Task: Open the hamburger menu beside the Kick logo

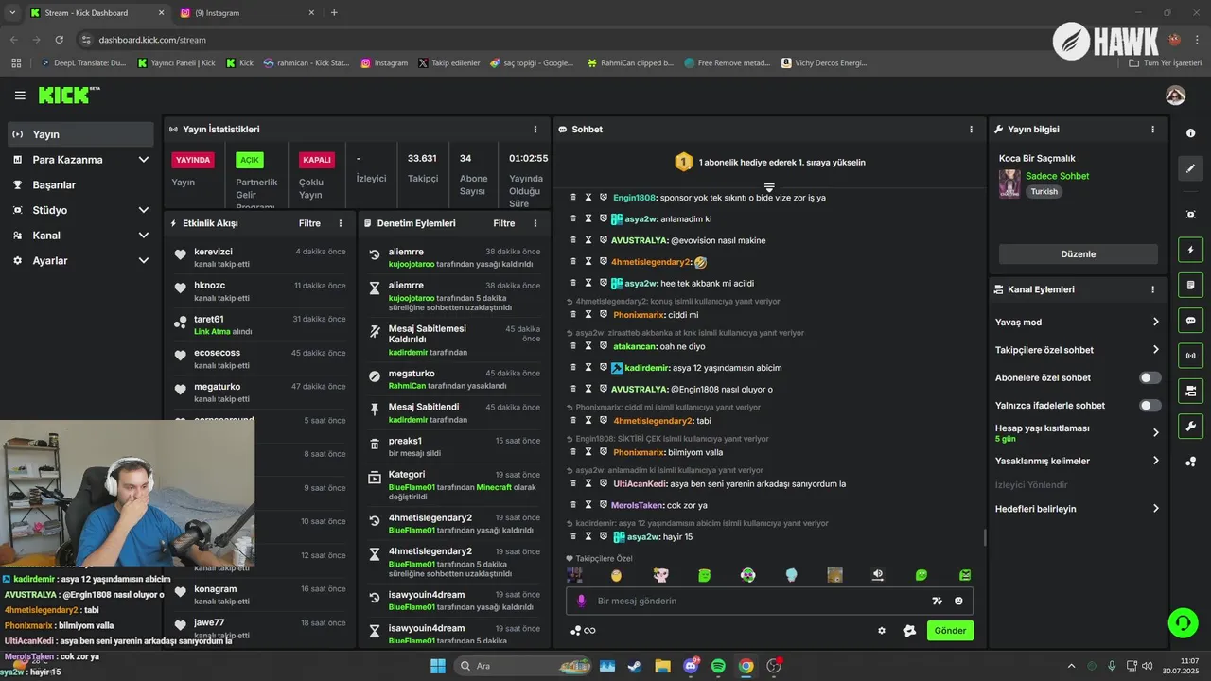Action: click(20, 96)
